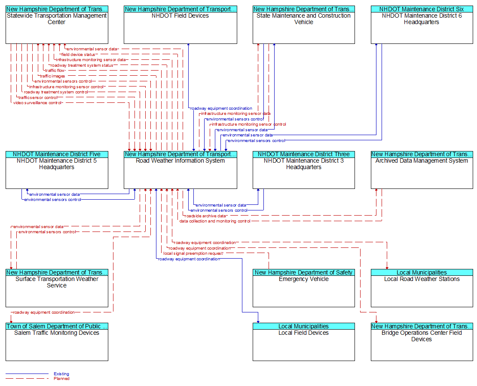
Task: Select the 'local signal preemption request' label
Action: tap(193, 253)
